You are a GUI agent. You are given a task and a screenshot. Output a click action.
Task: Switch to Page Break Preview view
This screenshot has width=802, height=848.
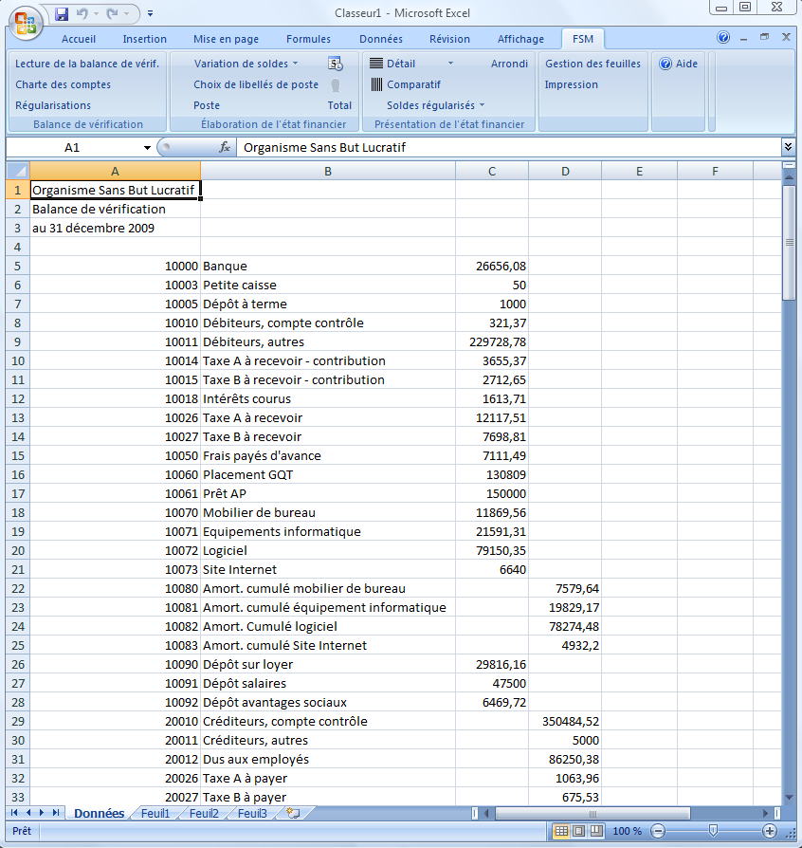[x=595, y=831]
